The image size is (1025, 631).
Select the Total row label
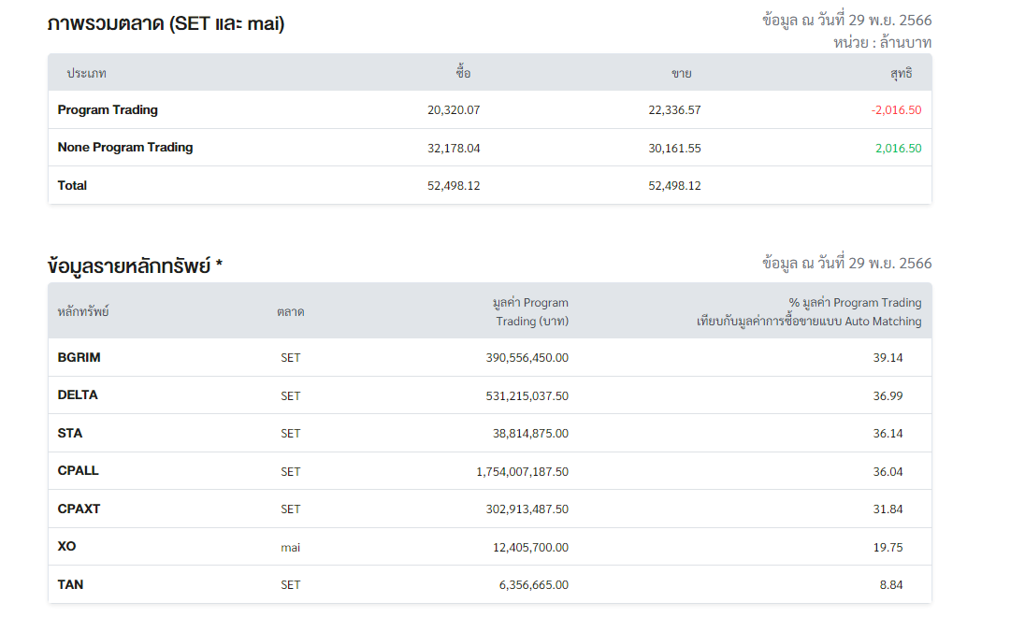(72, 185)
